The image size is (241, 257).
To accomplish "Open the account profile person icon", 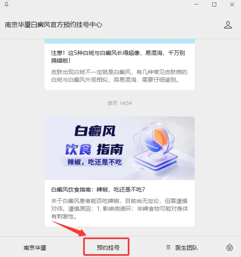I will 228,25.
